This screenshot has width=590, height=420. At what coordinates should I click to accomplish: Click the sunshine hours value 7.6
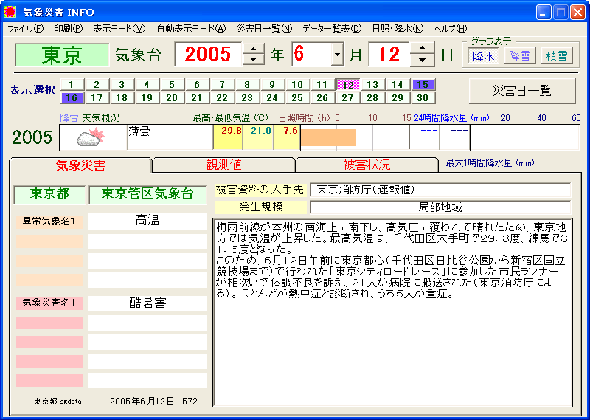point(287,137)
